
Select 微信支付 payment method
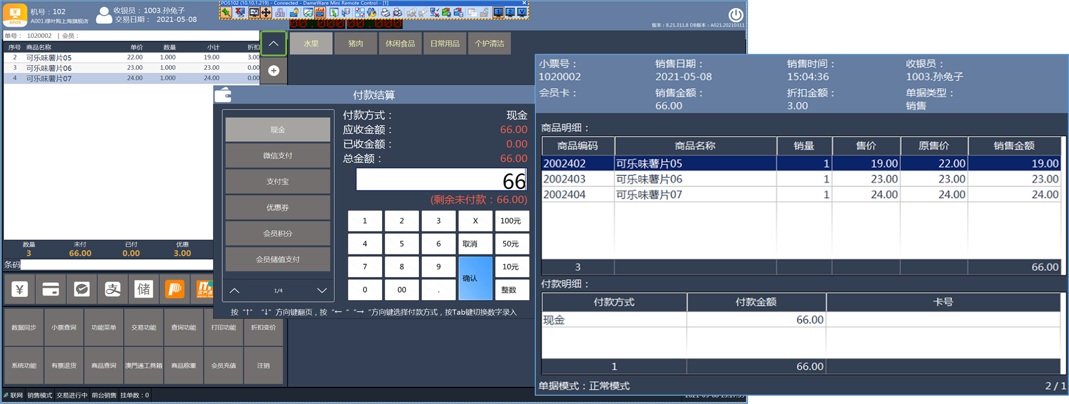point(278,156)
